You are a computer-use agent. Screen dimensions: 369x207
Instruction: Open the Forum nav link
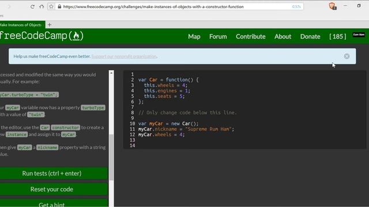pyautogui.click(x=218, y=36)
